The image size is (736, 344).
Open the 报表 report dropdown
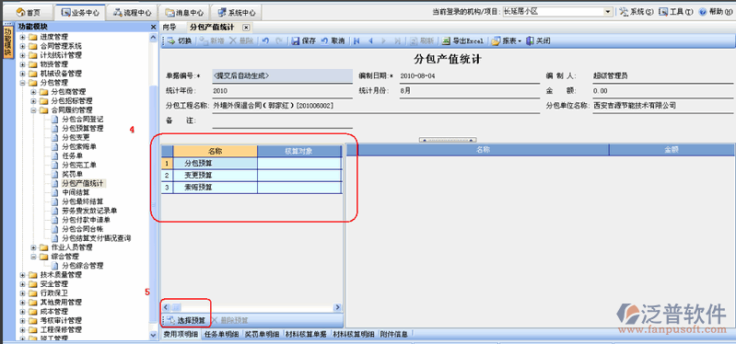pos(507,40)
